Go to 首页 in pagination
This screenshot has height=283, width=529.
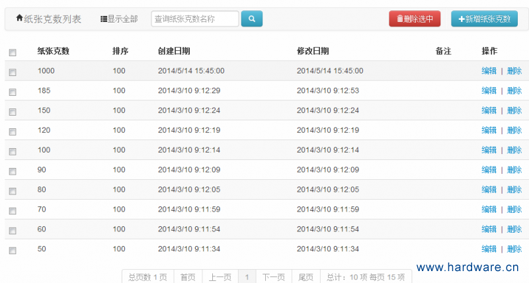tap(188, 277)
